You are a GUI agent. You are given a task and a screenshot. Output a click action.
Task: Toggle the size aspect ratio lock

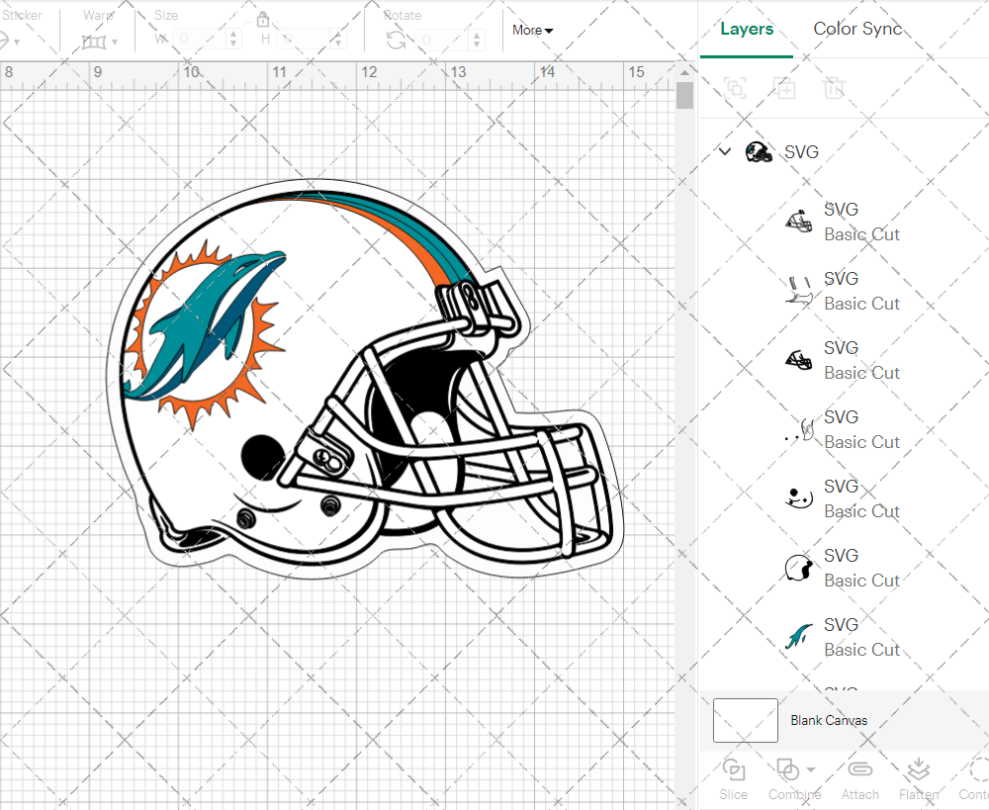(263, 20)
